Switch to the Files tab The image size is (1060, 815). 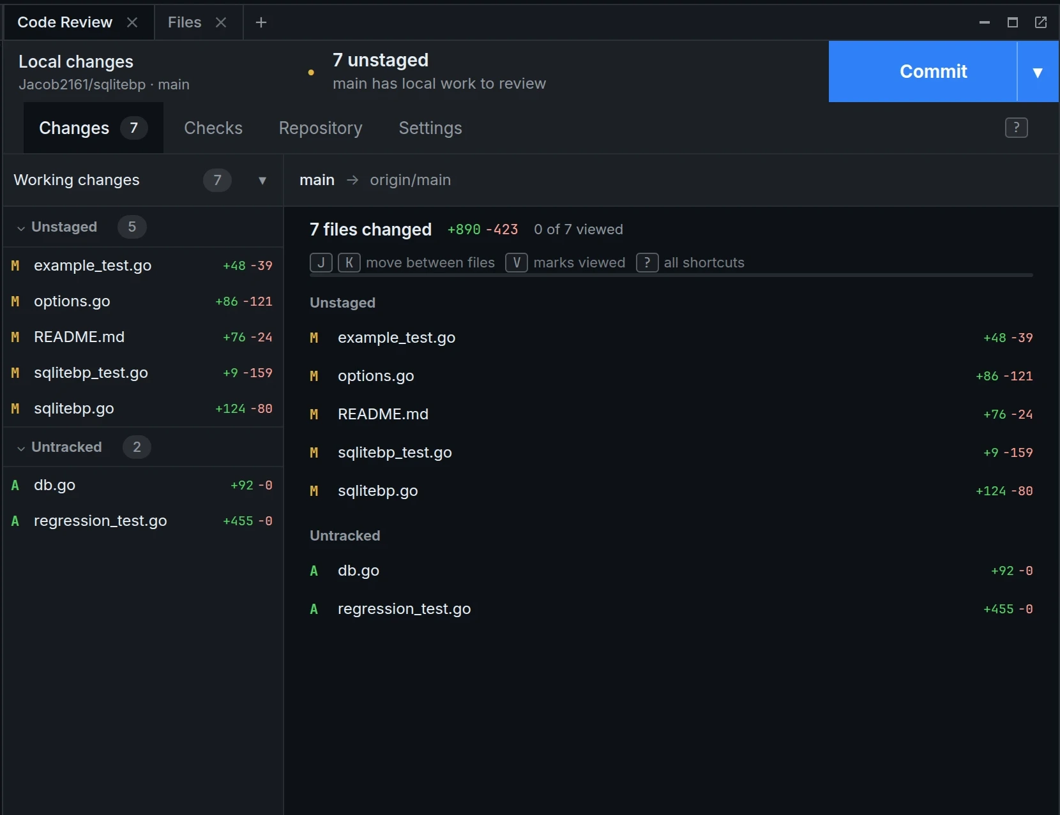pyautogui.click(x=185, y=22)
